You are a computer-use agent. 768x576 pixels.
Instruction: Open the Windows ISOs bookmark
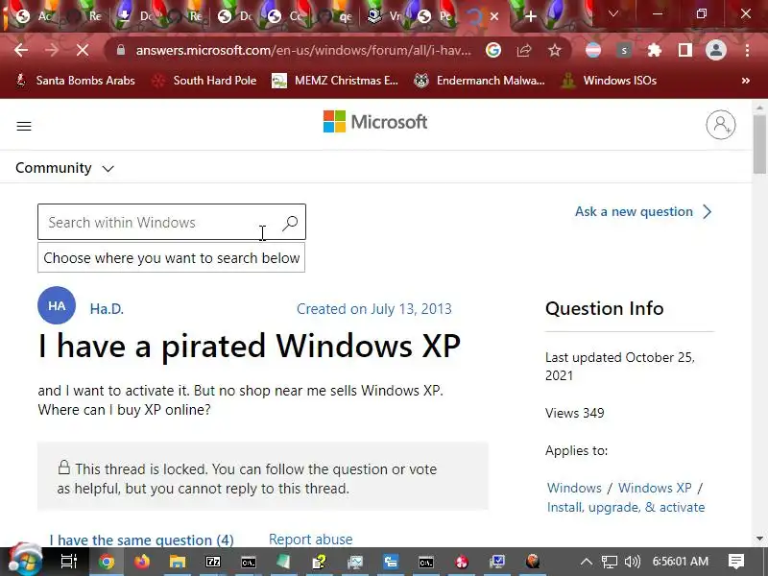coord(609,81)
